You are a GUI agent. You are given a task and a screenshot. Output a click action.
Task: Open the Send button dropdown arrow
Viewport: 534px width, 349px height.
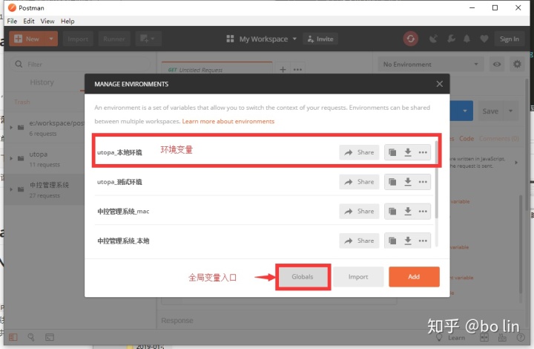pyautogui.click(x=465, y=111)
